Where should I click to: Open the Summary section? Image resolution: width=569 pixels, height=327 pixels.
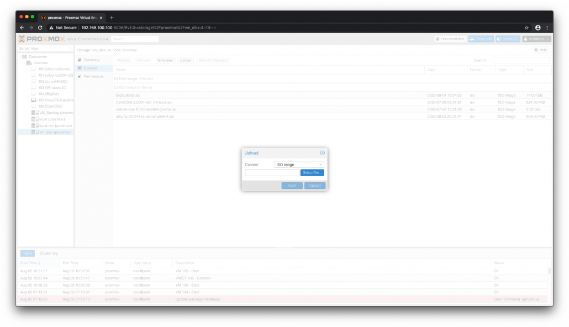[91, 60]
